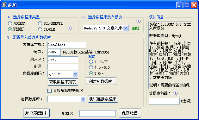Click 获取数据库列表 button
Viewport: 199px width, 120px height.
pos(63,82)
